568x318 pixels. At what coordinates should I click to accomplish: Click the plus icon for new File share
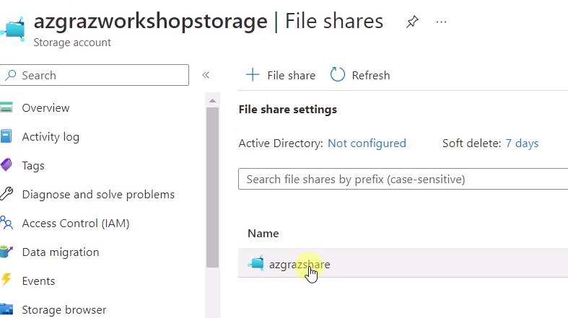[253, 75]
